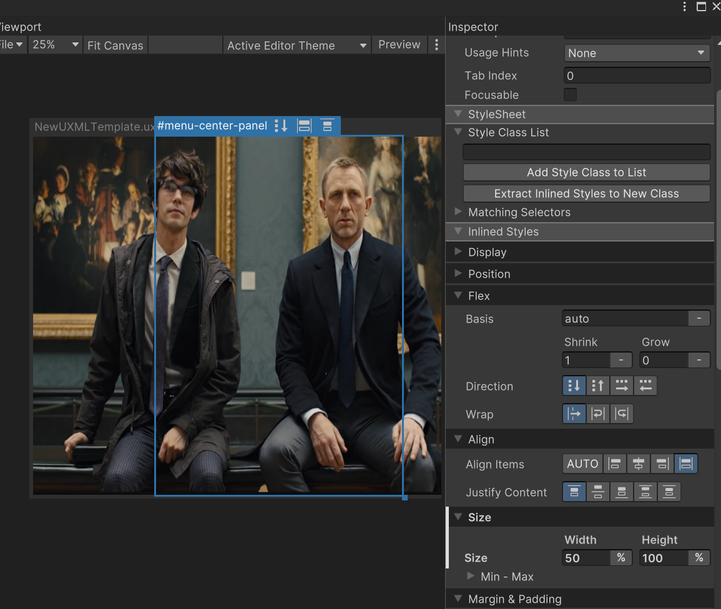Screen dimensions: 721x609
Task: Set Align Items to flex-end
Action: (x=662, y=464)
